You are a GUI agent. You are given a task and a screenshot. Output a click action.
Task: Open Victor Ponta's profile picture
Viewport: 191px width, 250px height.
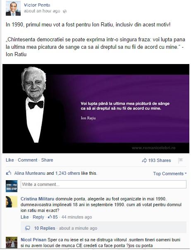[13, 8]
